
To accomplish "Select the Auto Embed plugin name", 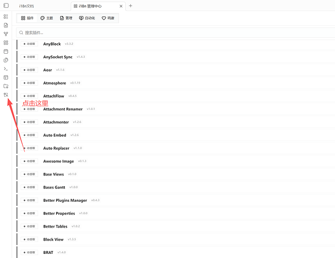I will coord(55,135).
